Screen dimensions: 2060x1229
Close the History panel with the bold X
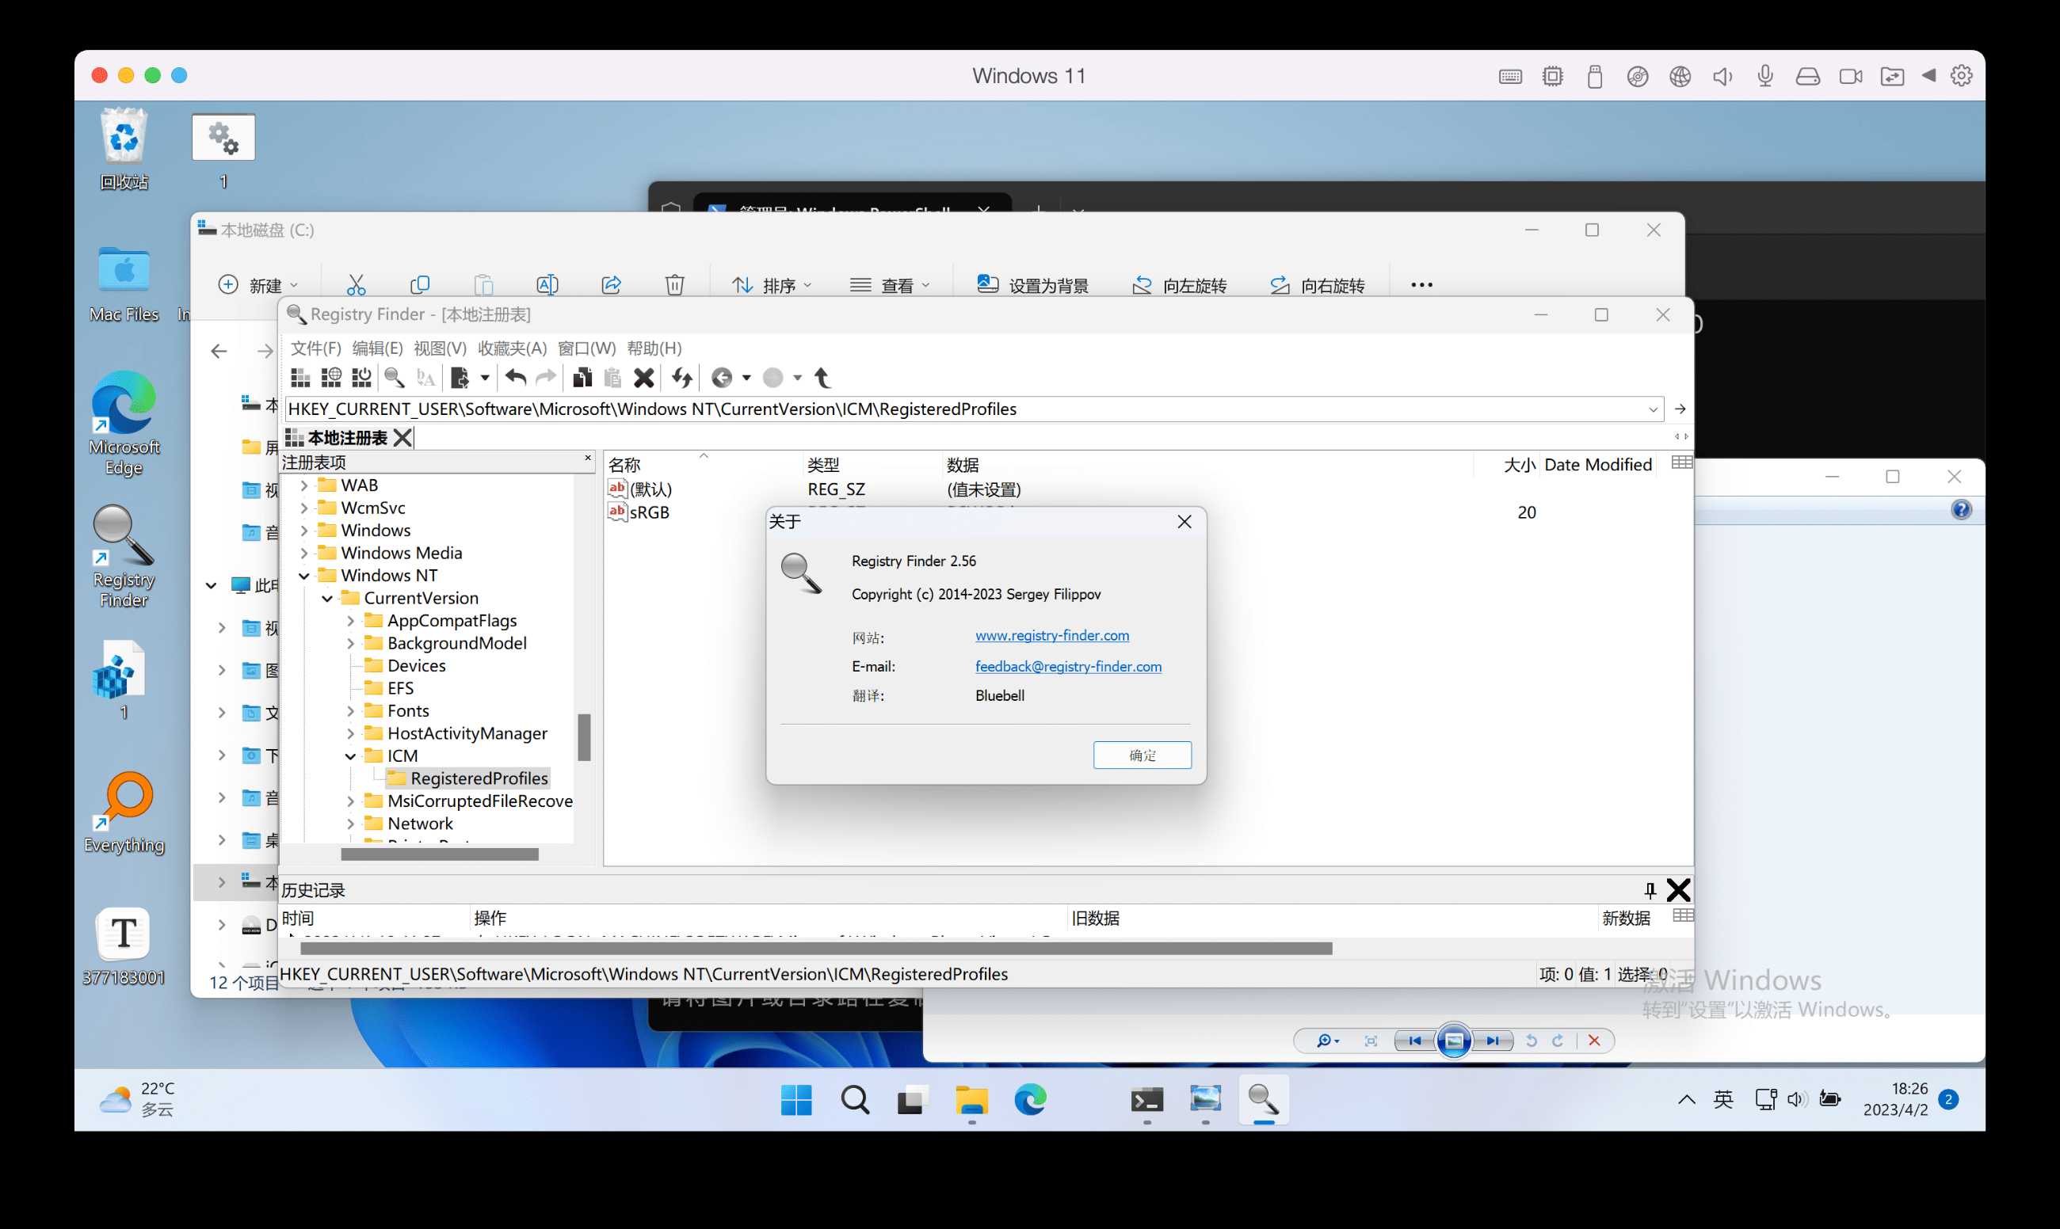click(1678, 890)
